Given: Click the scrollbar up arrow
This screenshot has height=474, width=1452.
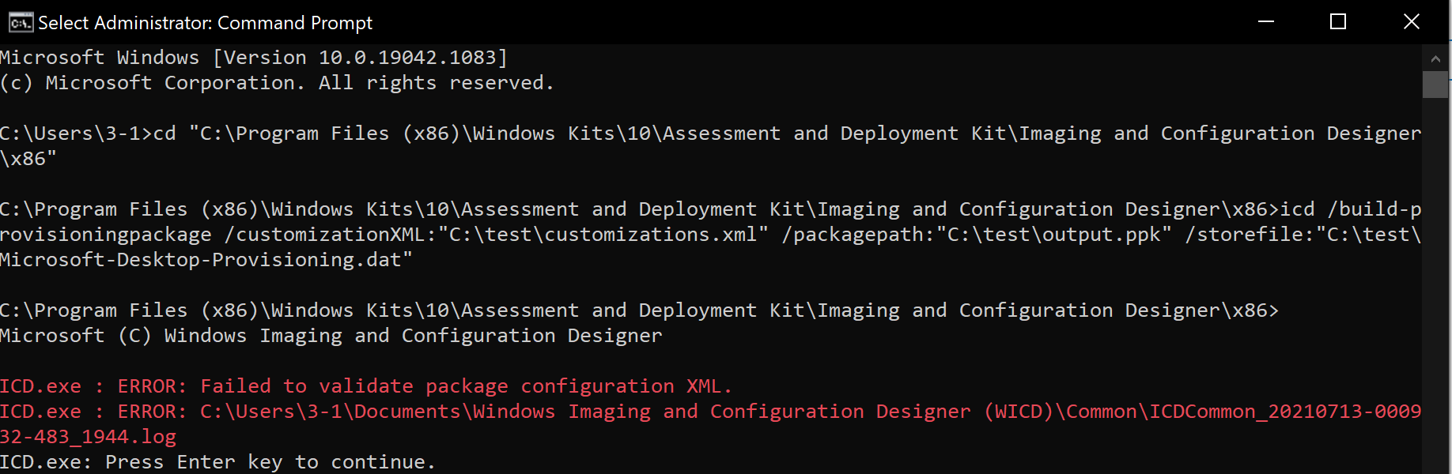Looking at the screenshot, I should (1435, 58).
